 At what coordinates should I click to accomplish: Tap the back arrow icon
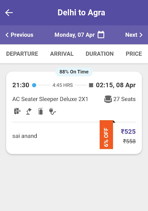pyautogui.click(x=9, y=13)
